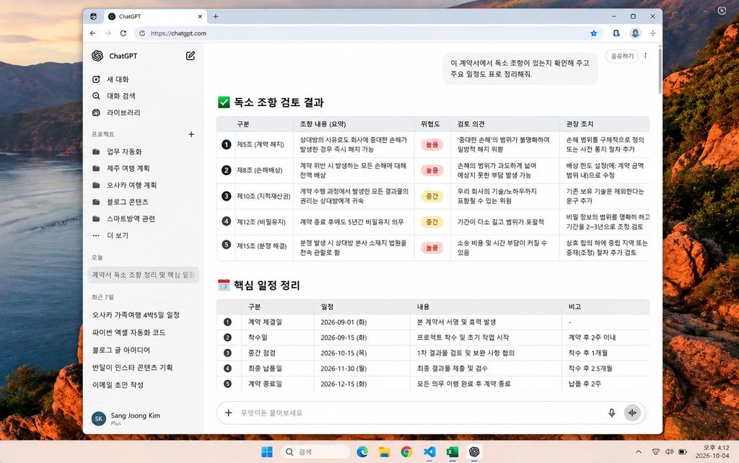Click the 독소 조항 검토 결과 heading
The height and width of the screenshot is (463, 739).
click(x=279, y=102)
